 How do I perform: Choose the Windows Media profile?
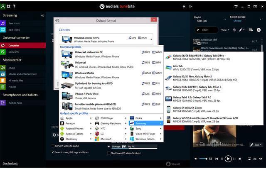(111, 75)
